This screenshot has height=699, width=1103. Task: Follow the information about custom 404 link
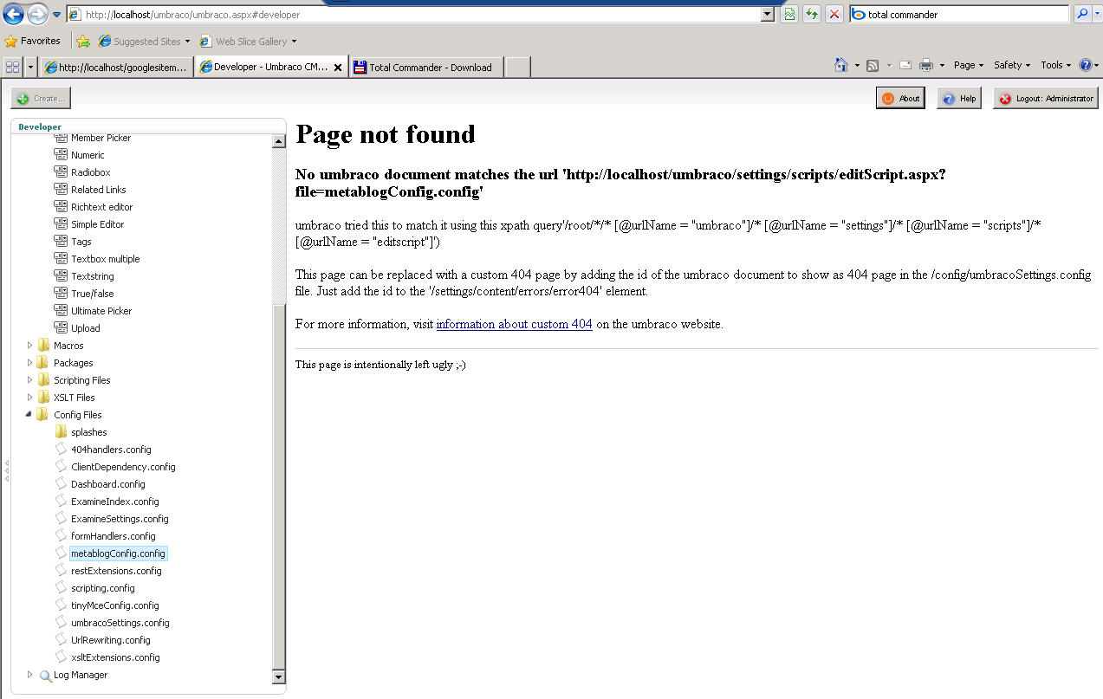click(514, 324)
